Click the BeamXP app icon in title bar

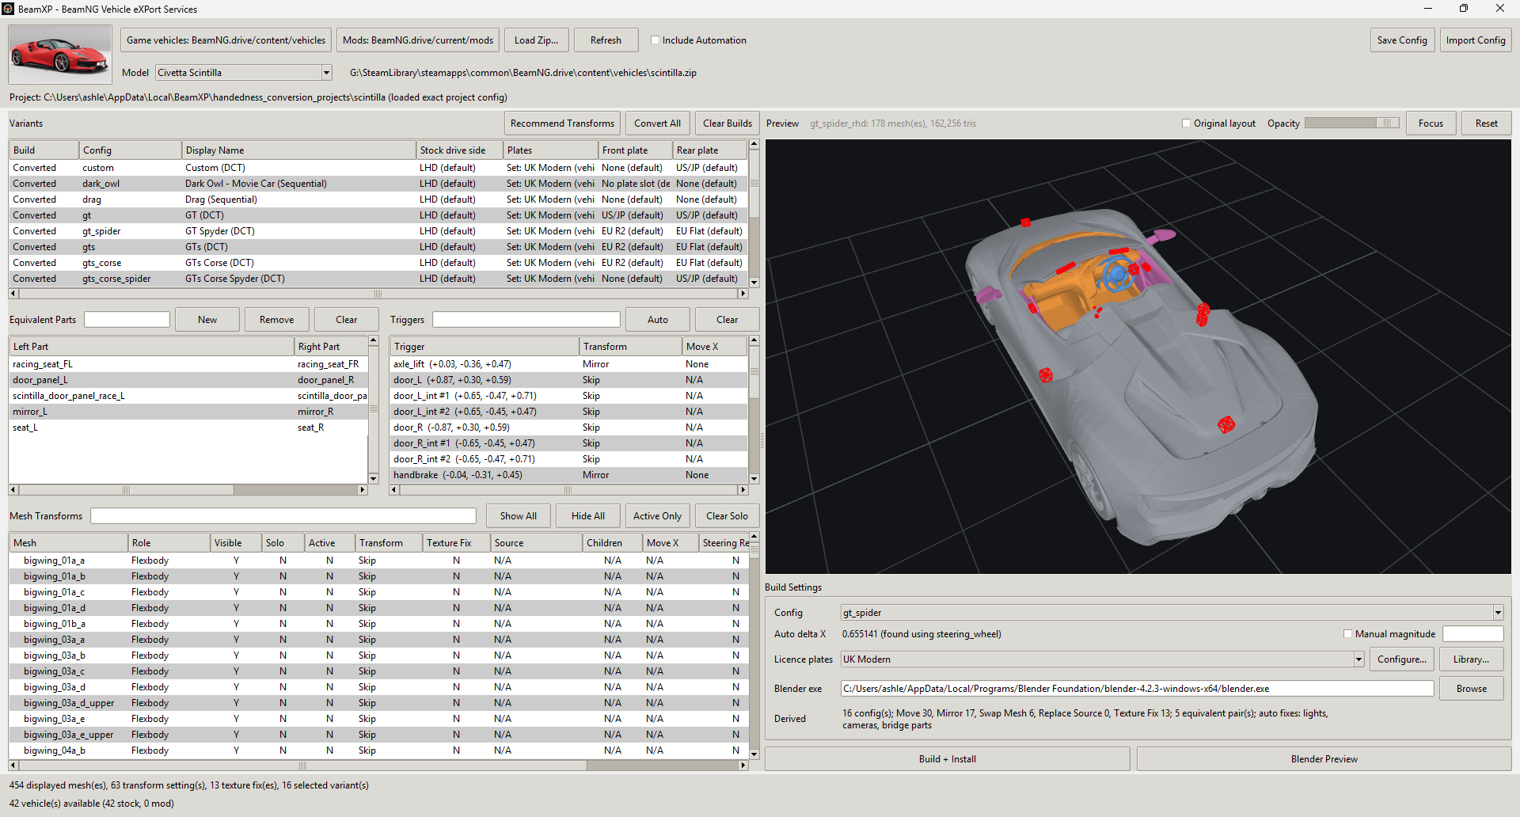point(8,9)
